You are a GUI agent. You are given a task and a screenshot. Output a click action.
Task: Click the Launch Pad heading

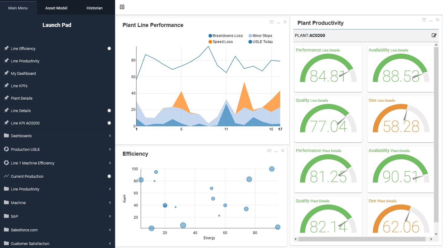click(57, 25)
